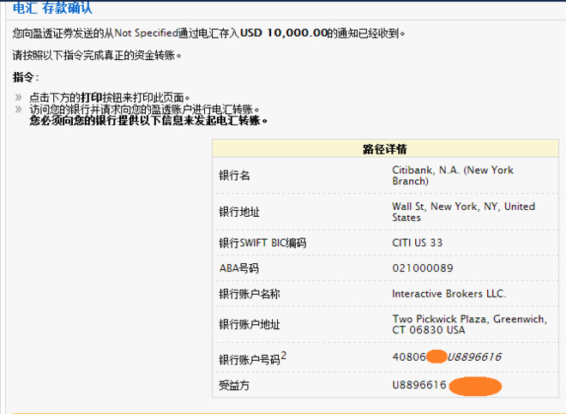Viewport: 566px width, 414px height.
Task: Click the 银行账户名称 row label
Action: pyautogui.click(x=250, y=294)
